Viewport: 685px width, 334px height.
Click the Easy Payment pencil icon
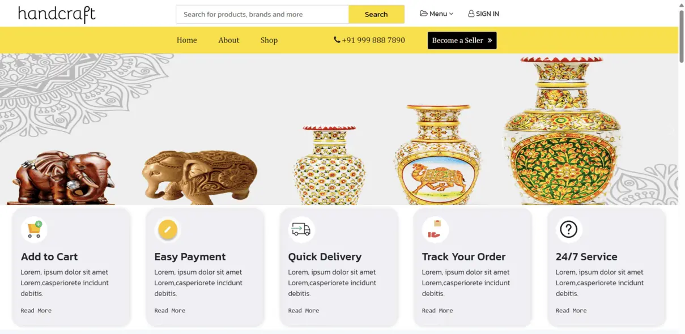168,229
